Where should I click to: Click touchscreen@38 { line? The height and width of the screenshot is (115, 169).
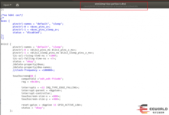pos(24,76)
